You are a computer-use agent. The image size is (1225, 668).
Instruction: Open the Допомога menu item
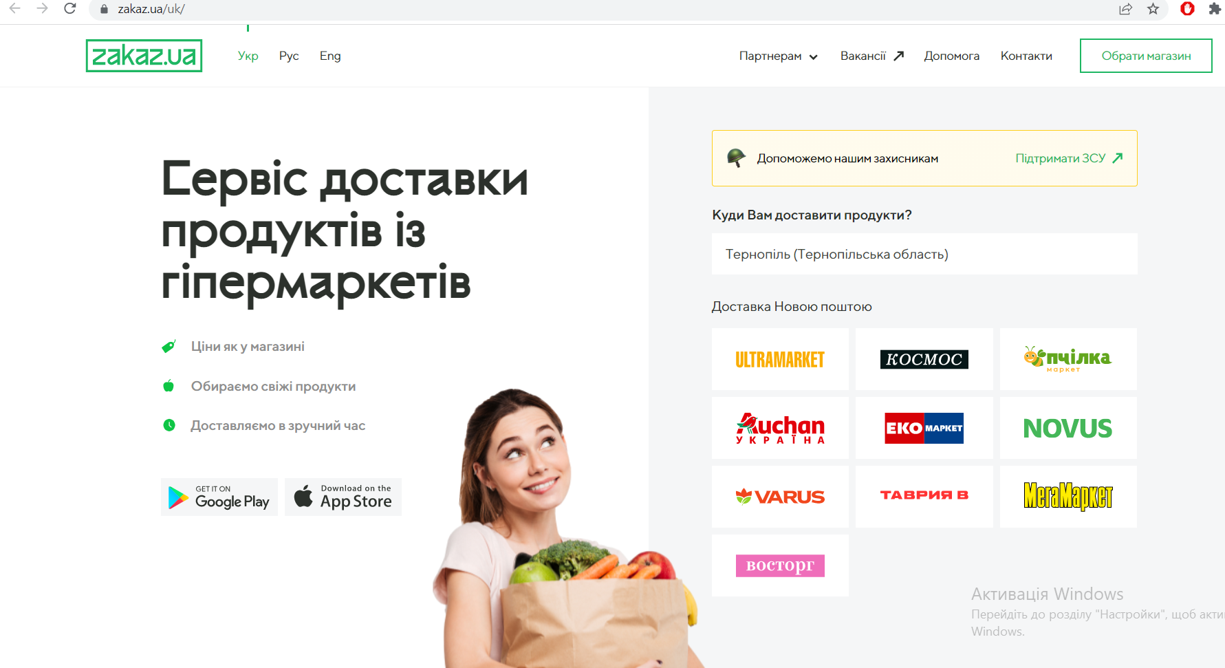(x=951, y=56)
